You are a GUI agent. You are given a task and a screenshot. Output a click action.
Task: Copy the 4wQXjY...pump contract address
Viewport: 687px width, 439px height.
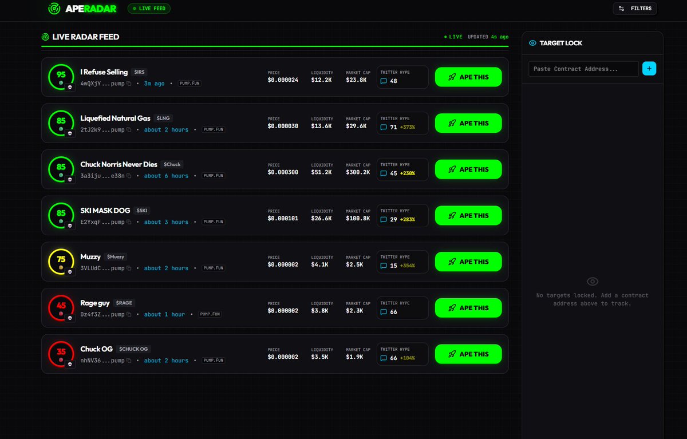129,84
